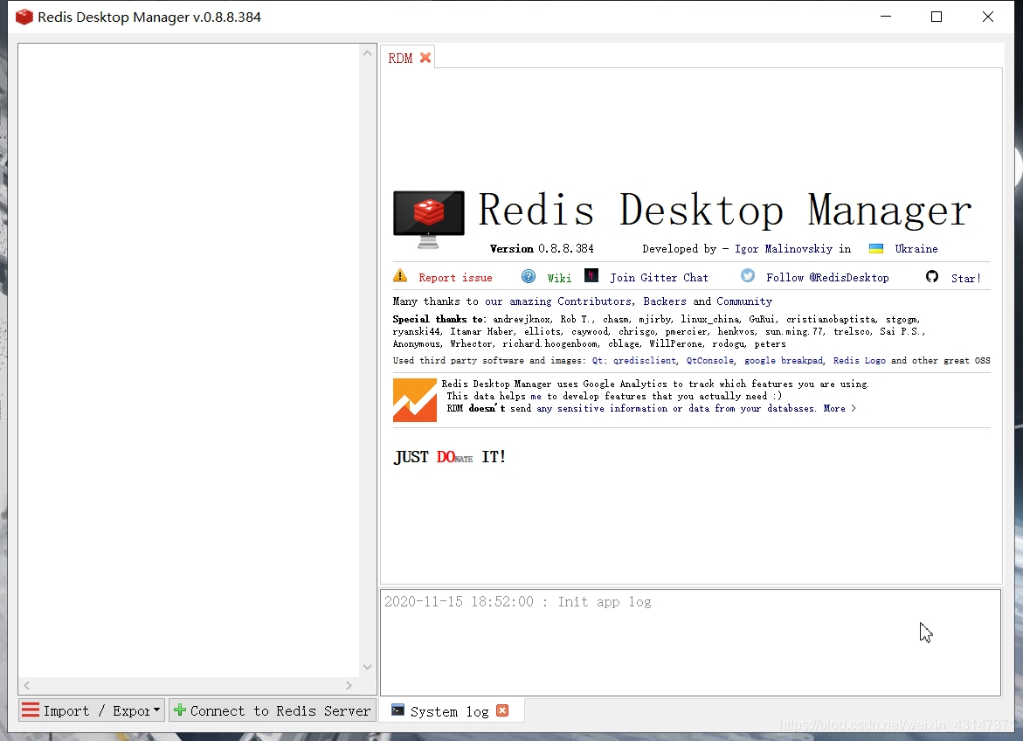Open the Follow @RedisDesktop link
Screen dimensions: 1023x741
[827, 278]
